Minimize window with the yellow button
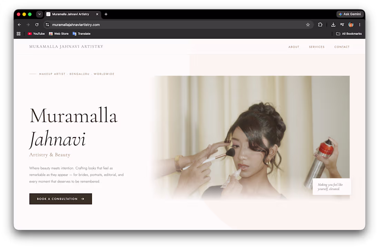Viewport: 379px width, 248px height. pyautogui.click(x=24, y=14)
